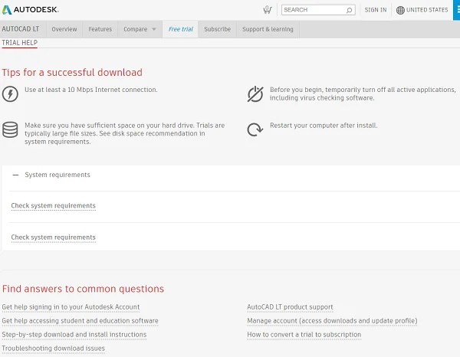Click the hard drive space icon
The image size is (460, 357).
pyautogui.click(x=10, y=129)
